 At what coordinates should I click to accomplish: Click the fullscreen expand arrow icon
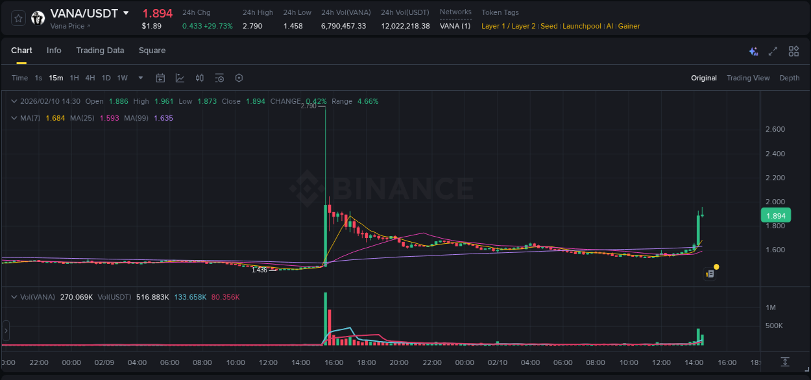pyautogui.click(x=773, y=51)
